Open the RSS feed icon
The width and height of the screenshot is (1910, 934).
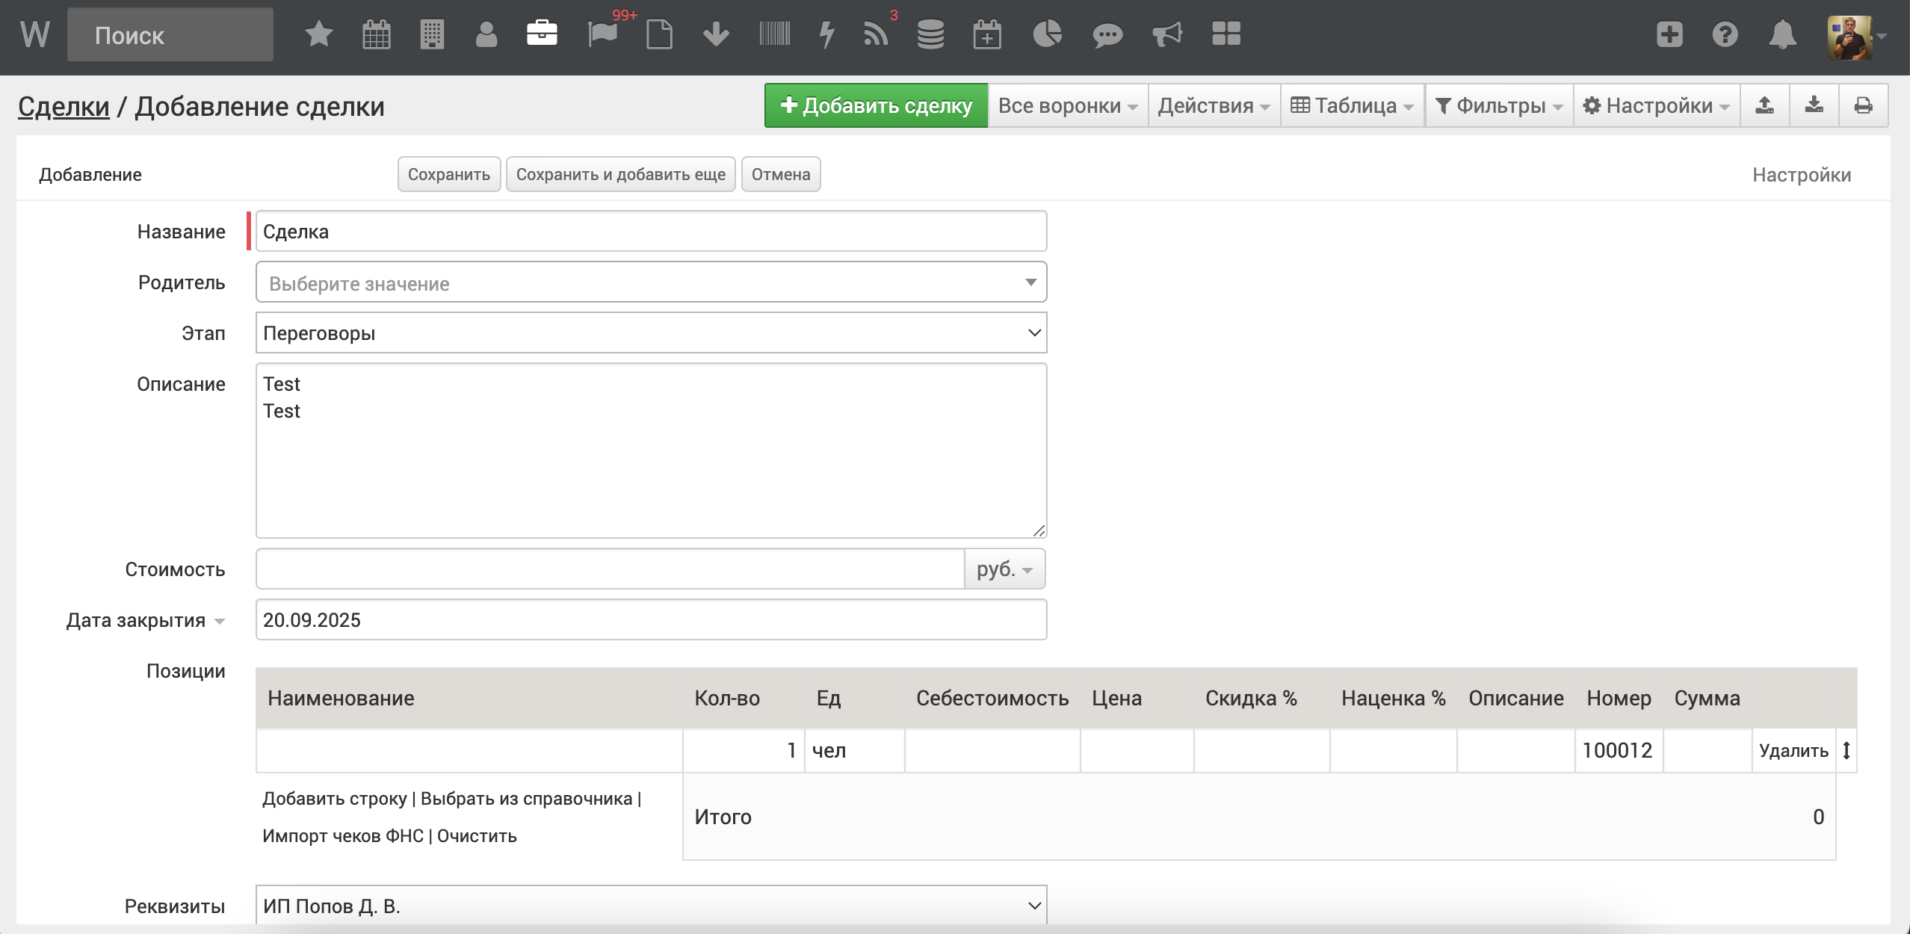tap(876, 34)
